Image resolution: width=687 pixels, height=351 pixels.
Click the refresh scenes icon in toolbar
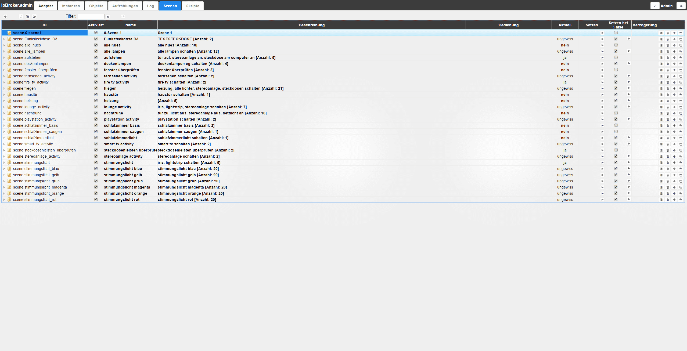(21, 17)
